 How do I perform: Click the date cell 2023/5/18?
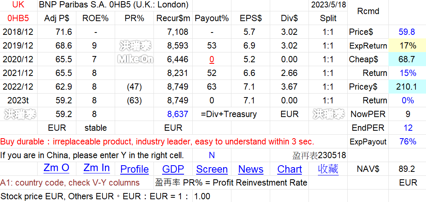point(328,5)
